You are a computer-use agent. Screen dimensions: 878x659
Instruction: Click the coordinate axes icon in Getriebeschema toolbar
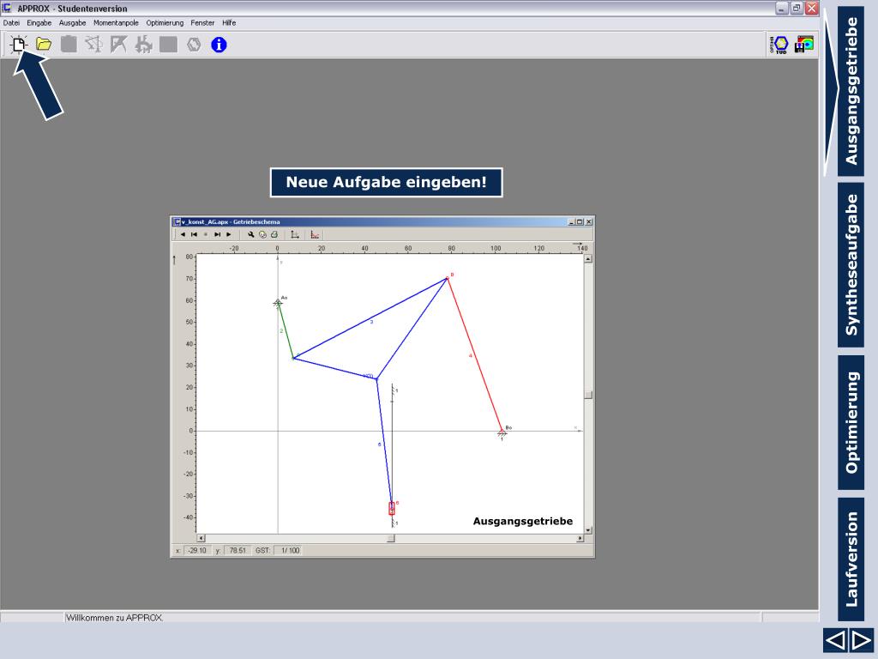click(x=295, y=235)
